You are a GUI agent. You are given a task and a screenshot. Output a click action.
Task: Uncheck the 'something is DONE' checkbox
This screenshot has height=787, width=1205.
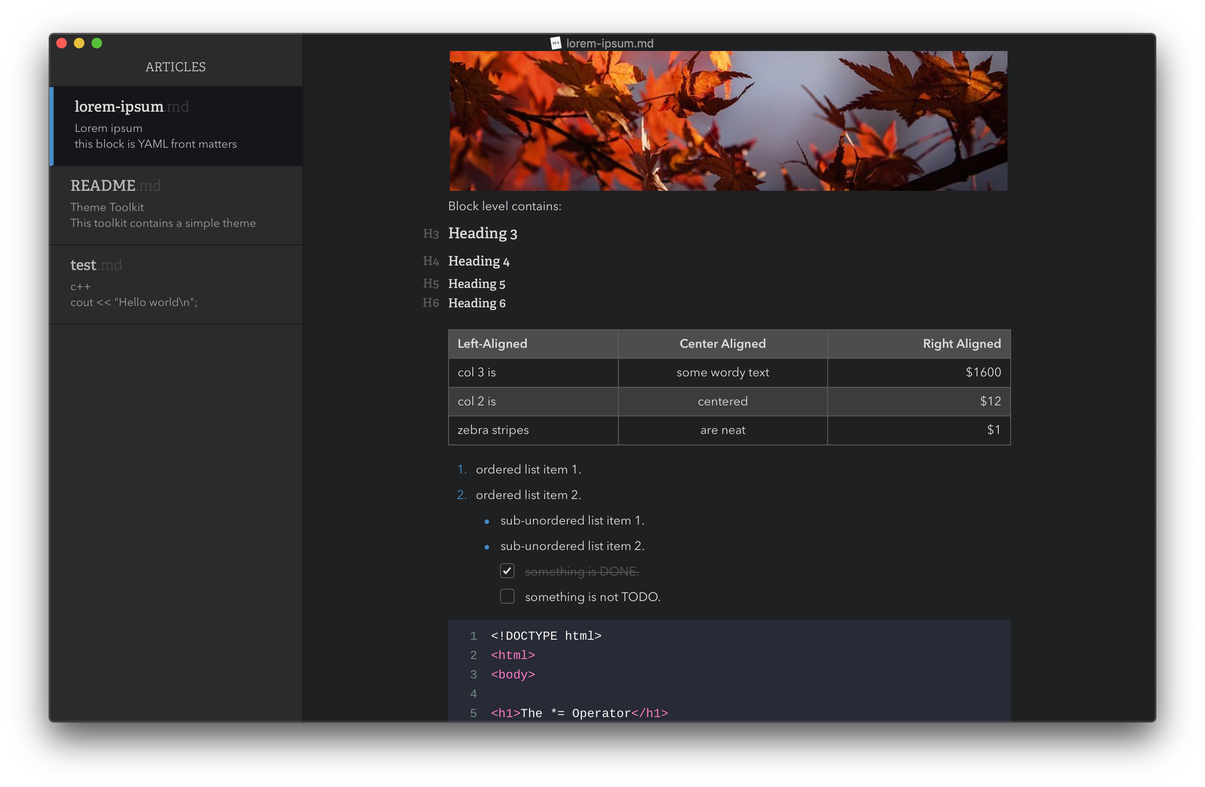click(x=507, y=571)
